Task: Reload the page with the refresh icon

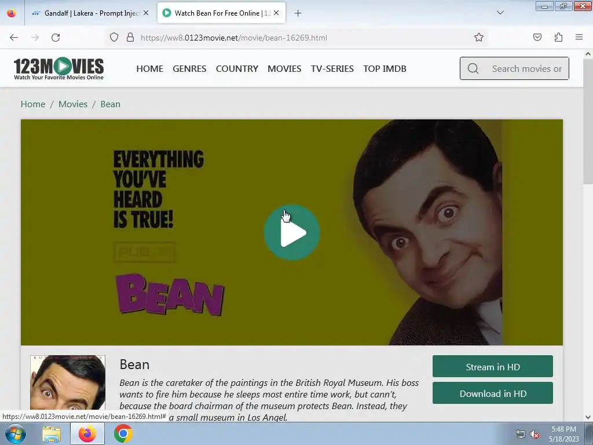Action: 56,38
